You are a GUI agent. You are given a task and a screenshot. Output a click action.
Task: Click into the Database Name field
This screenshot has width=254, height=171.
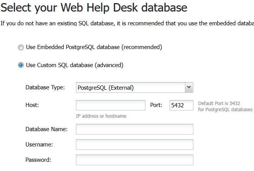(x=134, y=129)
